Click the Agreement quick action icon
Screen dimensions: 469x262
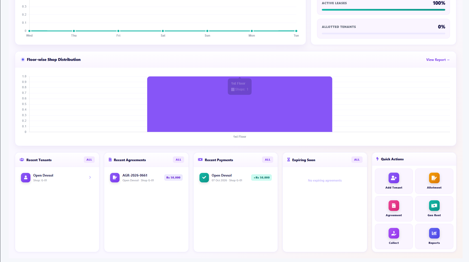pos(394,206)
